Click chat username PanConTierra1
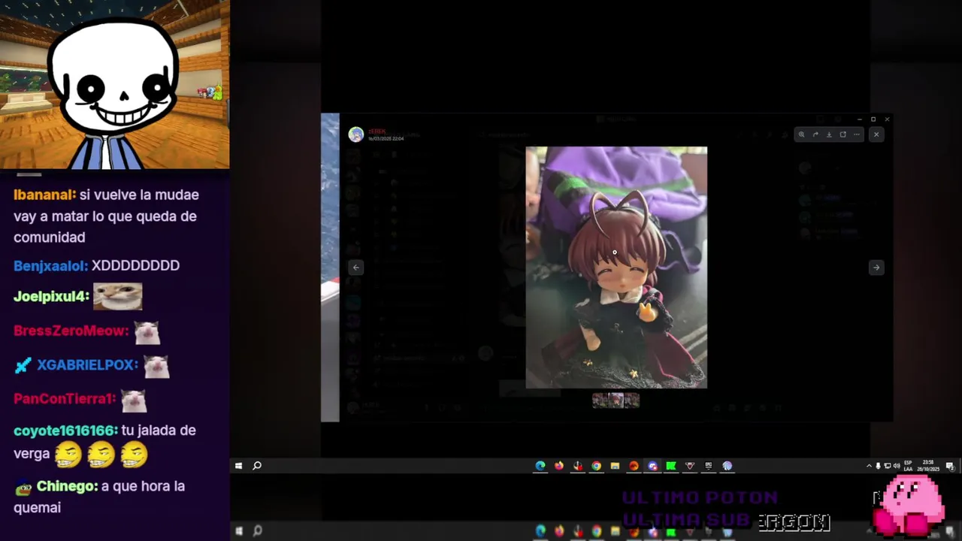Viewport: 962px width, 541px height. (x=65, y=398)
